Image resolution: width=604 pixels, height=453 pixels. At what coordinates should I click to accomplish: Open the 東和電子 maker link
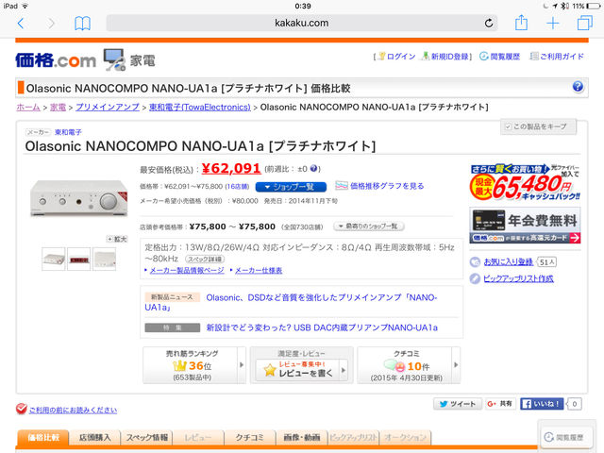click(x=68, y=132)
